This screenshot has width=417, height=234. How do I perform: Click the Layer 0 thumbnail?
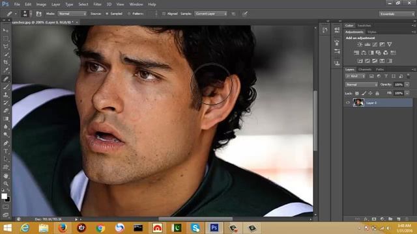tap(358, 103)
